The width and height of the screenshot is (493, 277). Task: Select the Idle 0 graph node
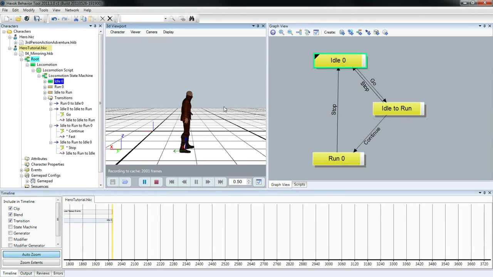click(x=340, y=60)
